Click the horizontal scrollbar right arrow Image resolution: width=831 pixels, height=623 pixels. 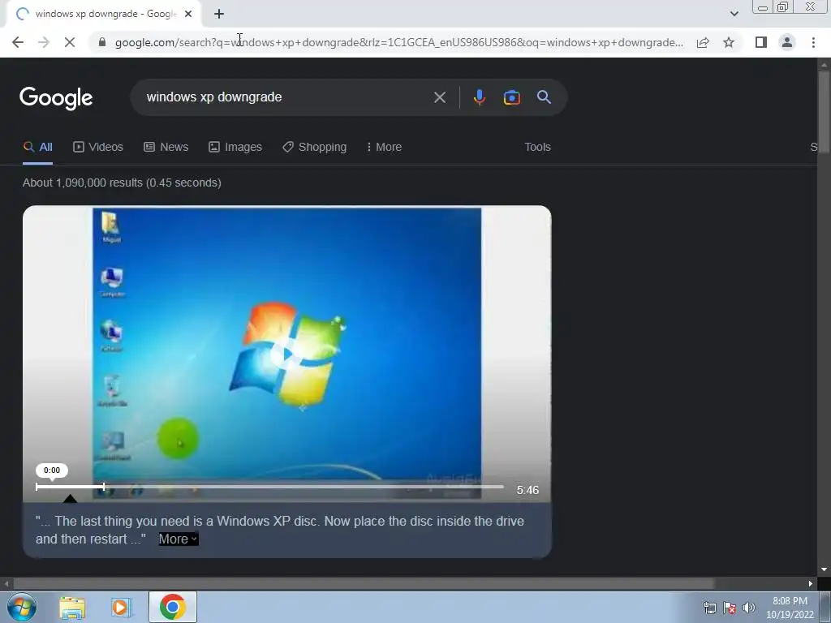tap(811, 584)
